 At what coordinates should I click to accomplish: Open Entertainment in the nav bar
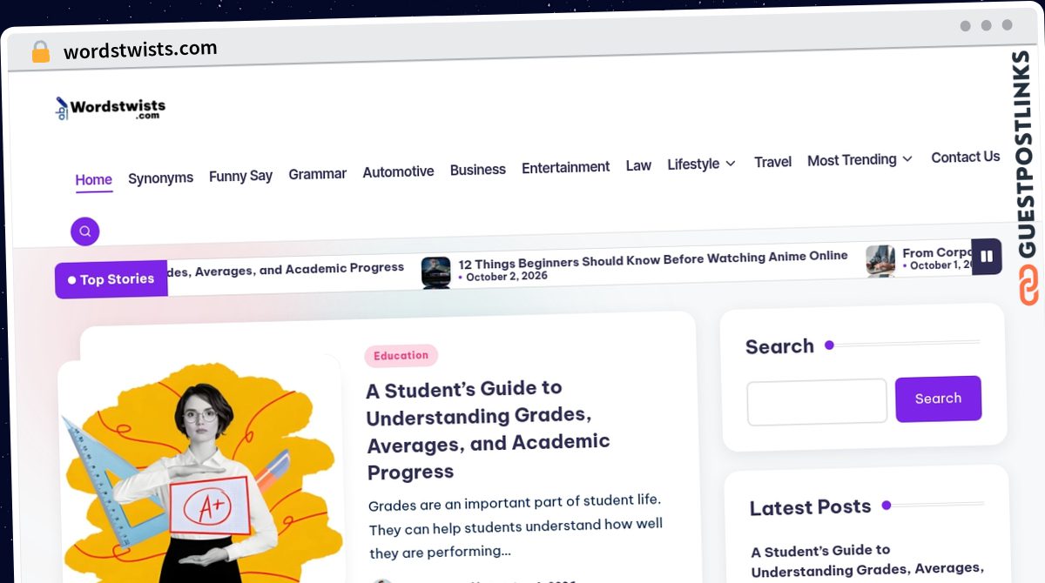click(565, 167)
